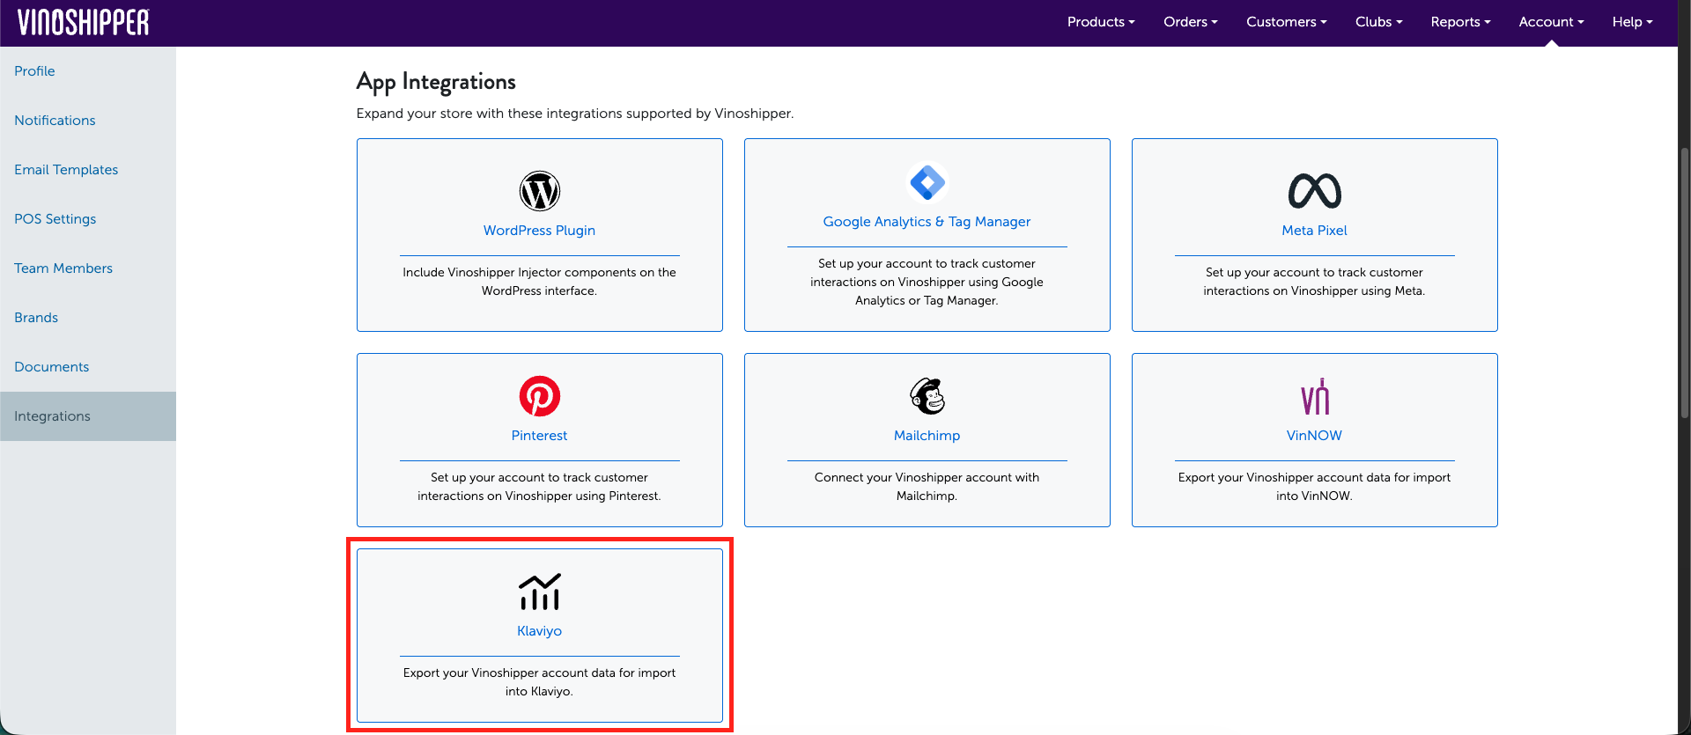Open the Pinterest integration link
This screenshot has height=735, width=1691.
[x=539, y=436]
